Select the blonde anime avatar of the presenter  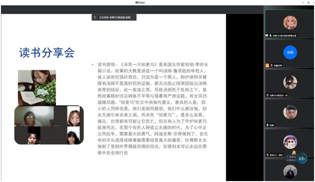[290, 22]
